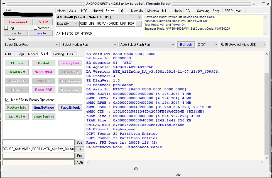Click the Fact.Unlock button
This screenshot has width=272, height=178.
tap(70, 108)
